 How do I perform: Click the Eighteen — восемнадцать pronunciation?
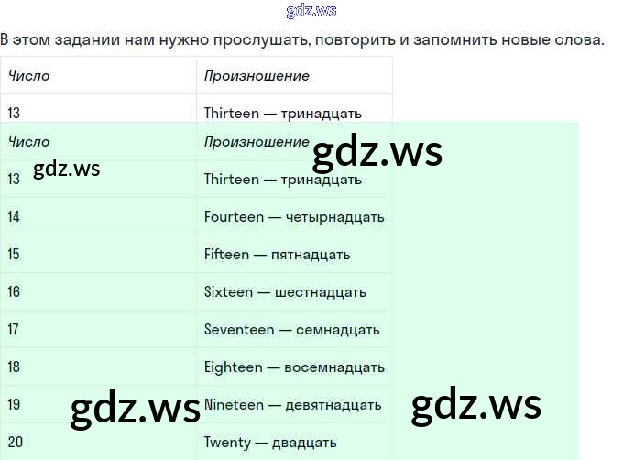coord(294,367)
